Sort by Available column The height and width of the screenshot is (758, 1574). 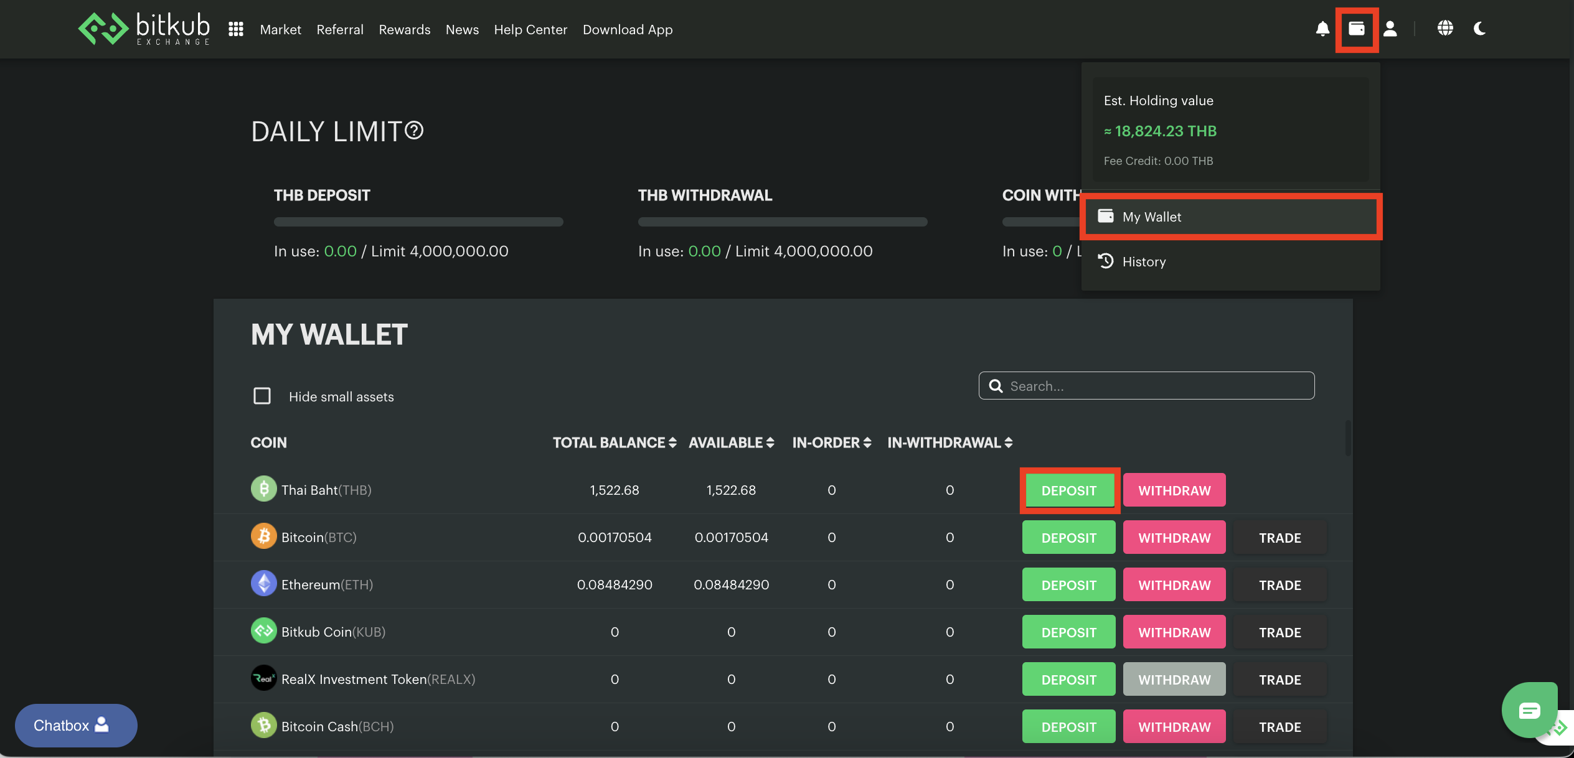point(731,442)
